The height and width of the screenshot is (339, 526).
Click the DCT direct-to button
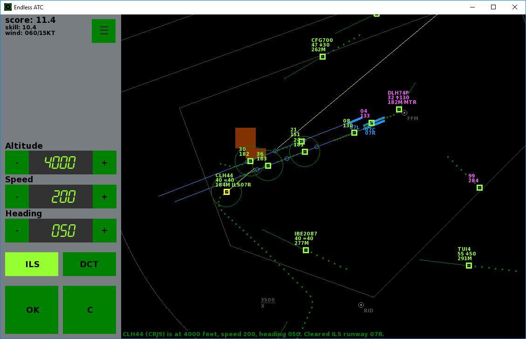tap(89, 264)
